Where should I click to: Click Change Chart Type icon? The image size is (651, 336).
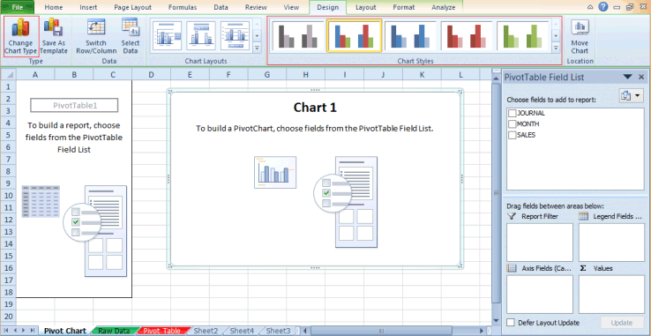coord(21,36)
